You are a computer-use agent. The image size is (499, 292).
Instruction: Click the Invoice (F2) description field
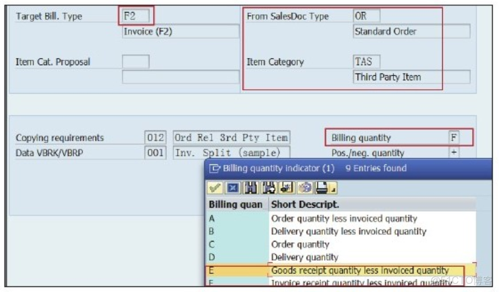[x=180, y=31]
